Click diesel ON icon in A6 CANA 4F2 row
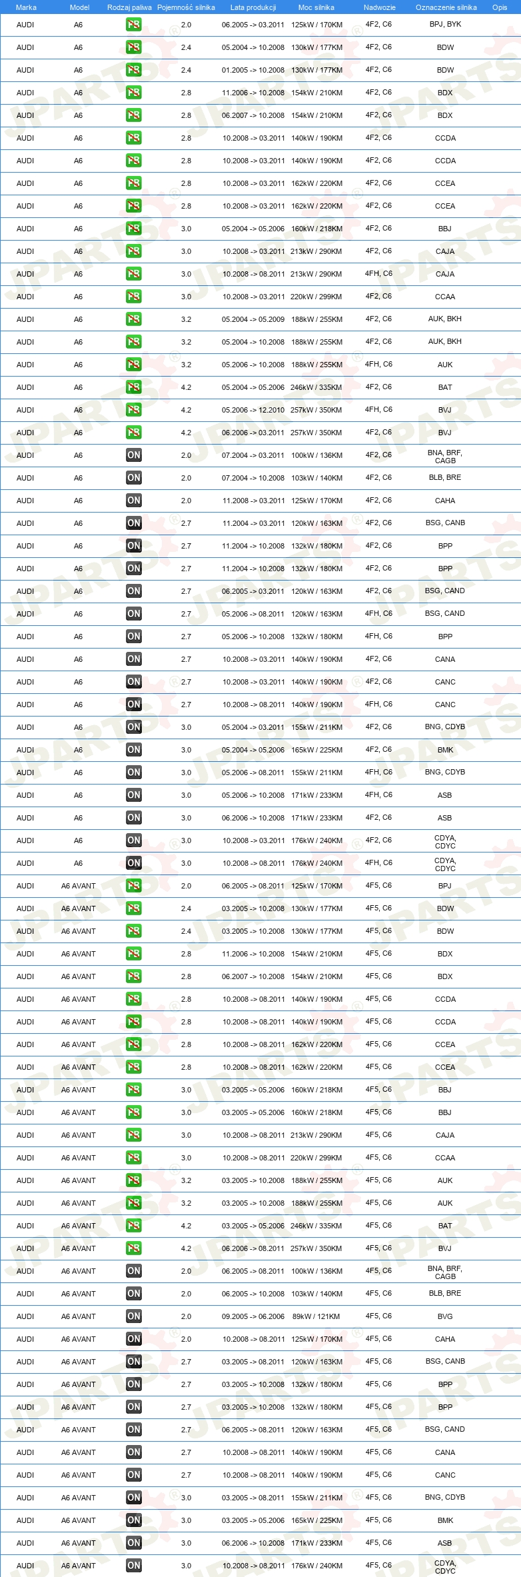Viewport: 521px width, 1577px height. click(x=134, y=659)
